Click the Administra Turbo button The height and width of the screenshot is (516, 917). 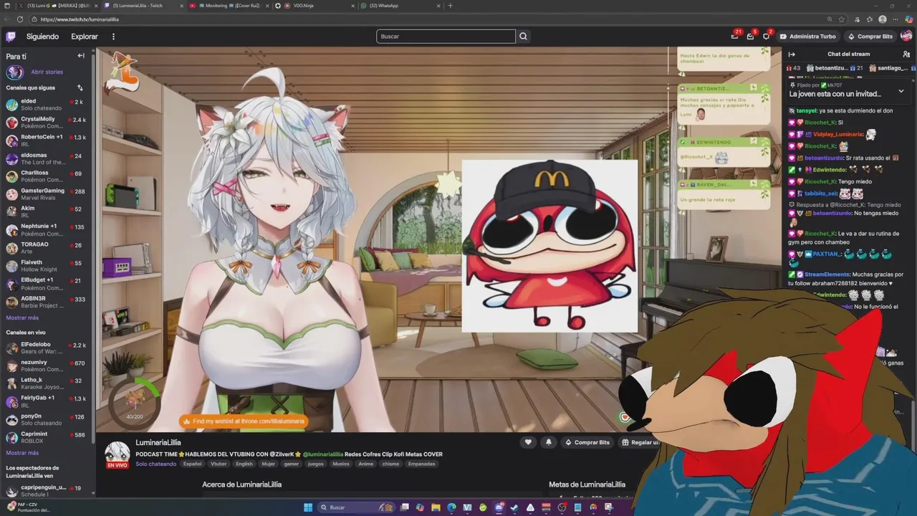pos(807,37)
